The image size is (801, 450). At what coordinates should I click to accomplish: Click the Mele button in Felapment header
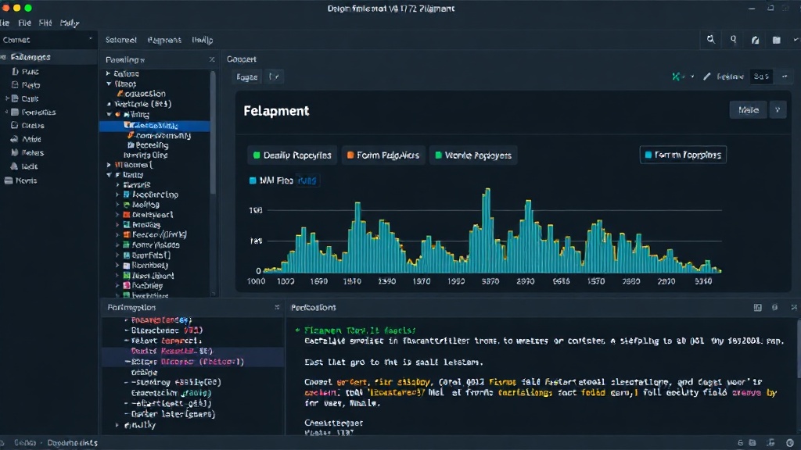[749, 109]
